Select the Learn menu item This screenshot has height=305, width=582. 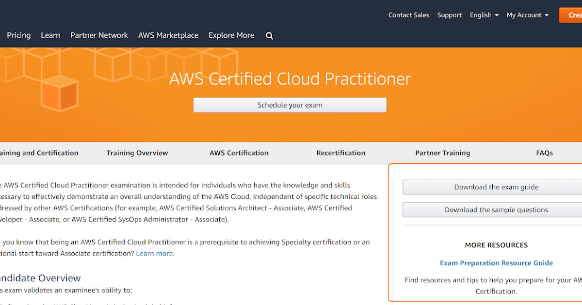point(50,35)
